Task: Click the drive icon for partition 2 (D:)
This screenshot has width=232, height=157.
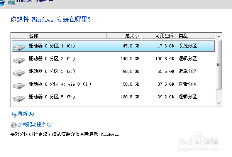Action: coord(19,60)
